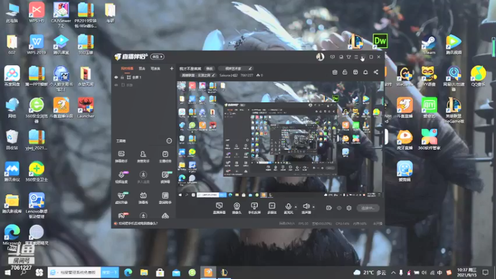
Task: Click the streamer avatar in title bar
Action: point(320,56)
